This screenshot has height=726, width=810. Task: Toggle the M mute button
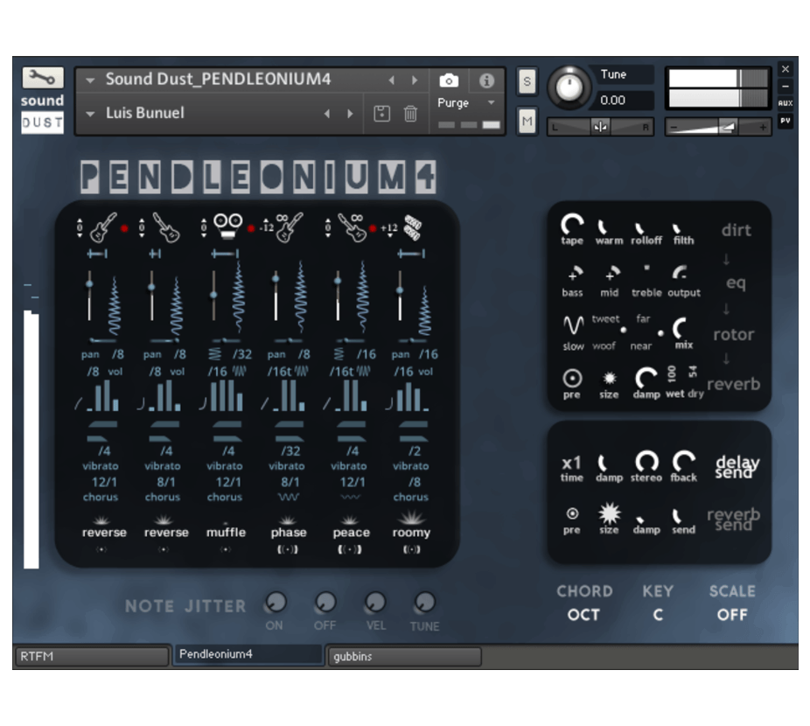pyautogui.click(x=527, y=121)
